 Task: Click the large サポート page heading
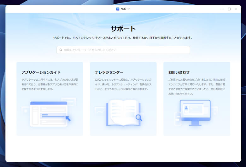click(x=123, y=29)
